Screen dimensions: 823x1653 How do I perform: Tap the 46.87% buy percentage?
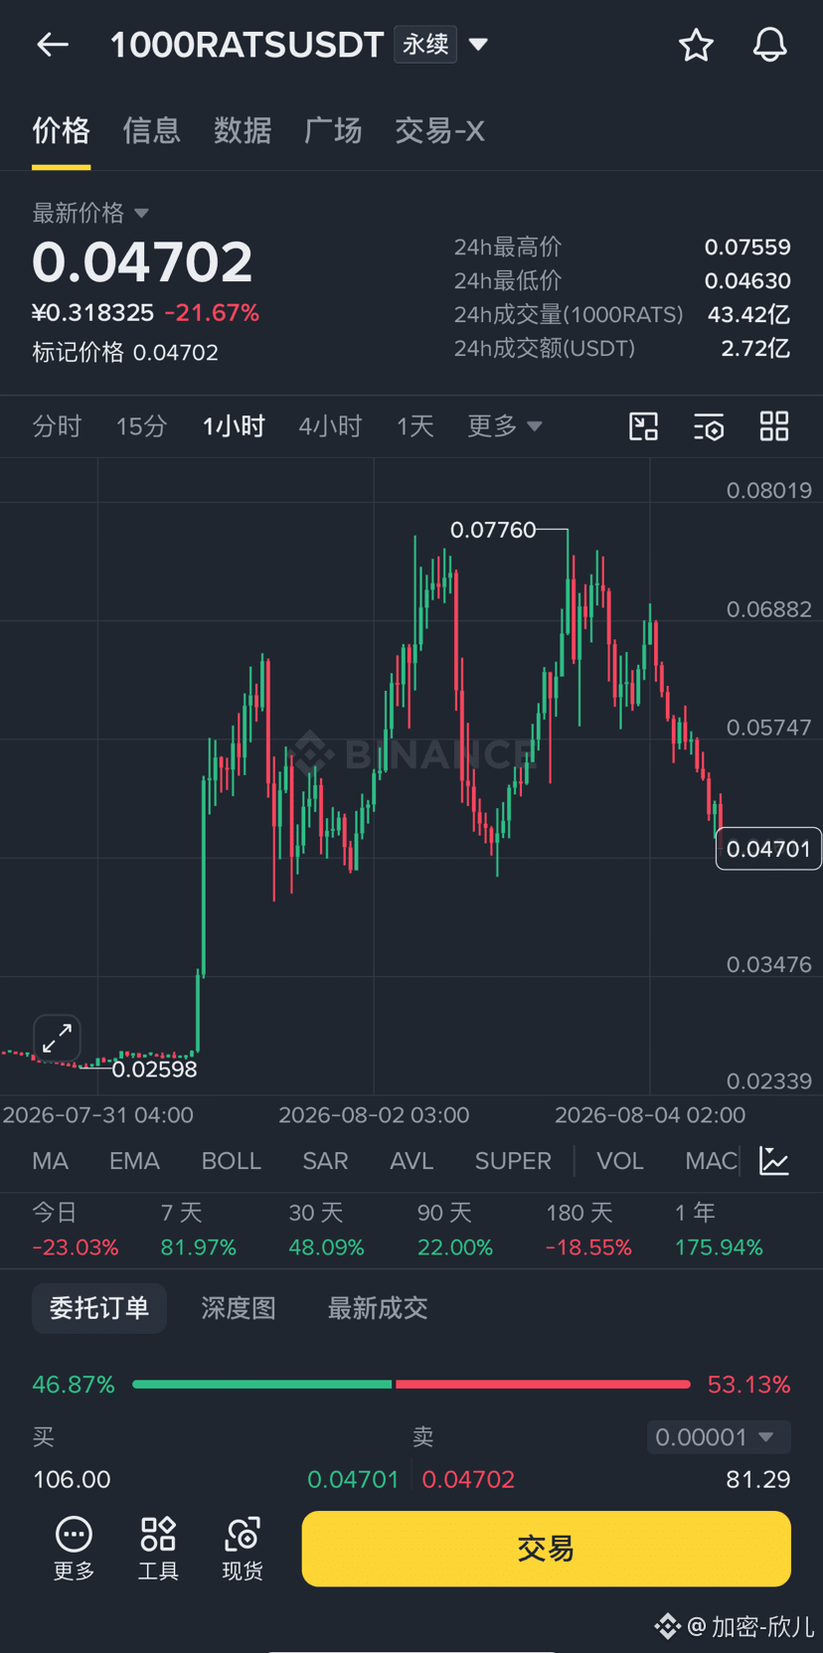click(74, 1385)
